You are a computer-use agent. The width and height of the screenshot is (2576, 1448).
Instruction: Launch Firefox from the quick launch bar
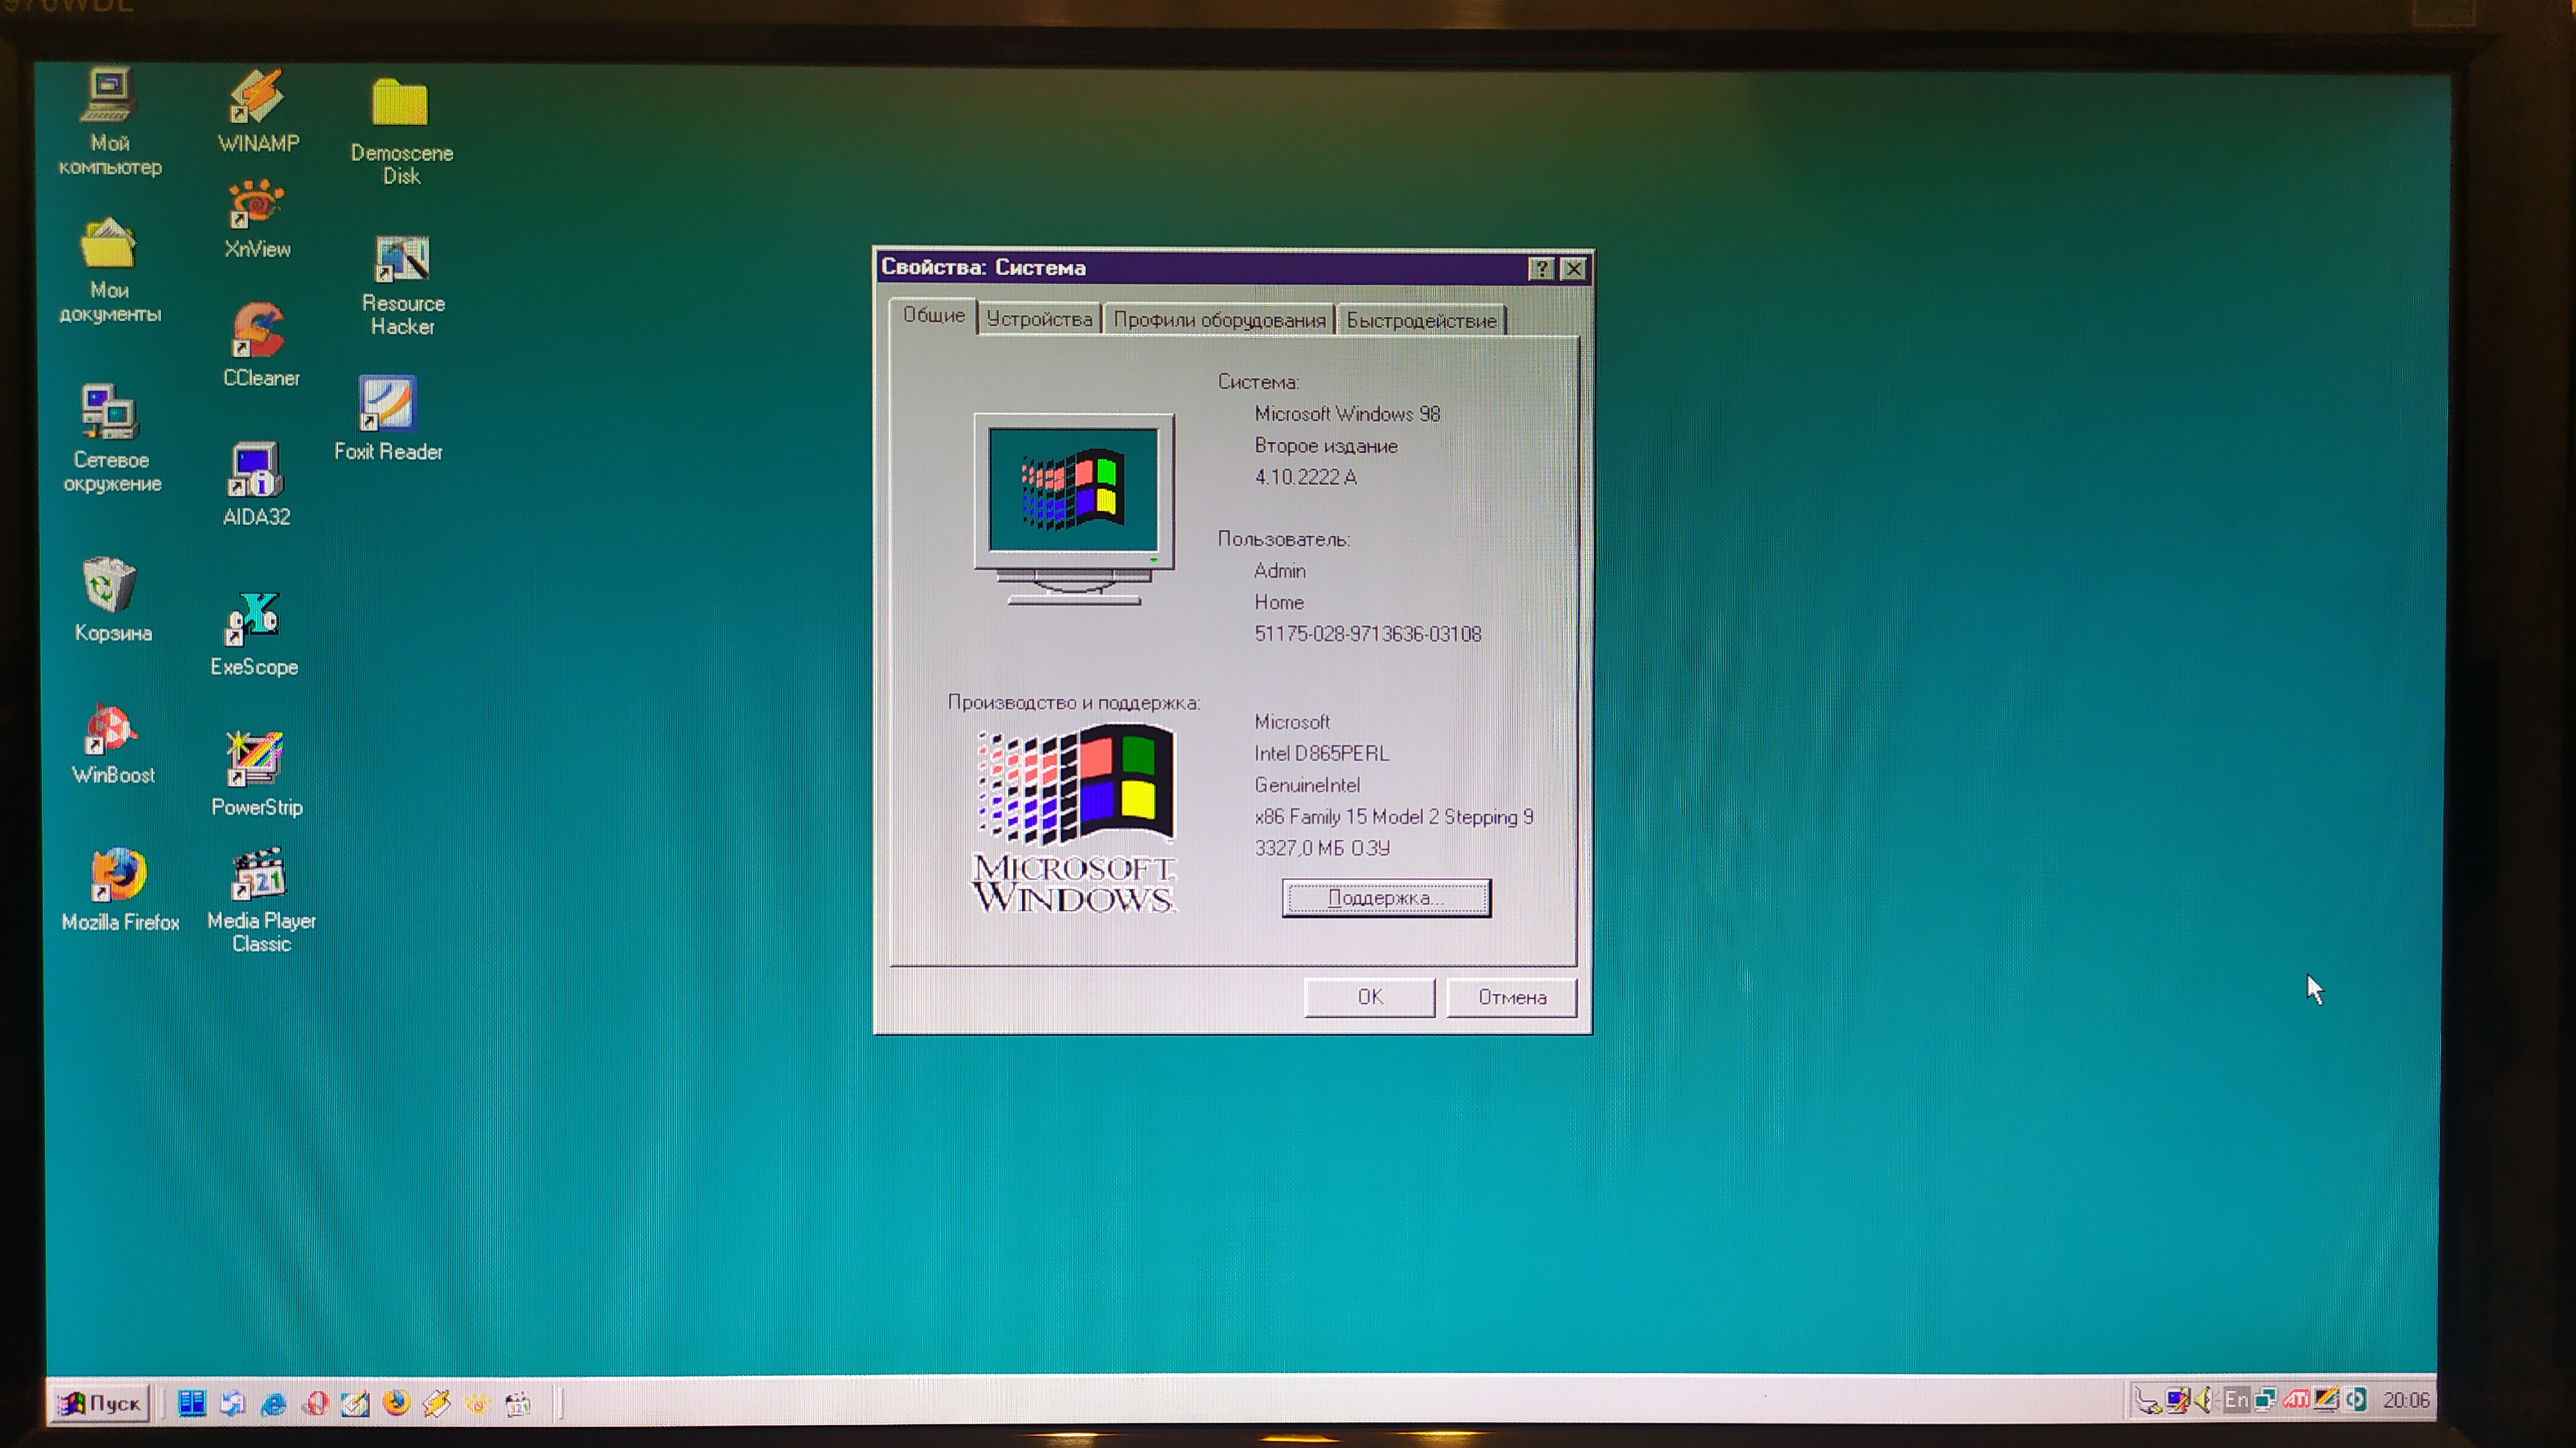coord(397,1402)
